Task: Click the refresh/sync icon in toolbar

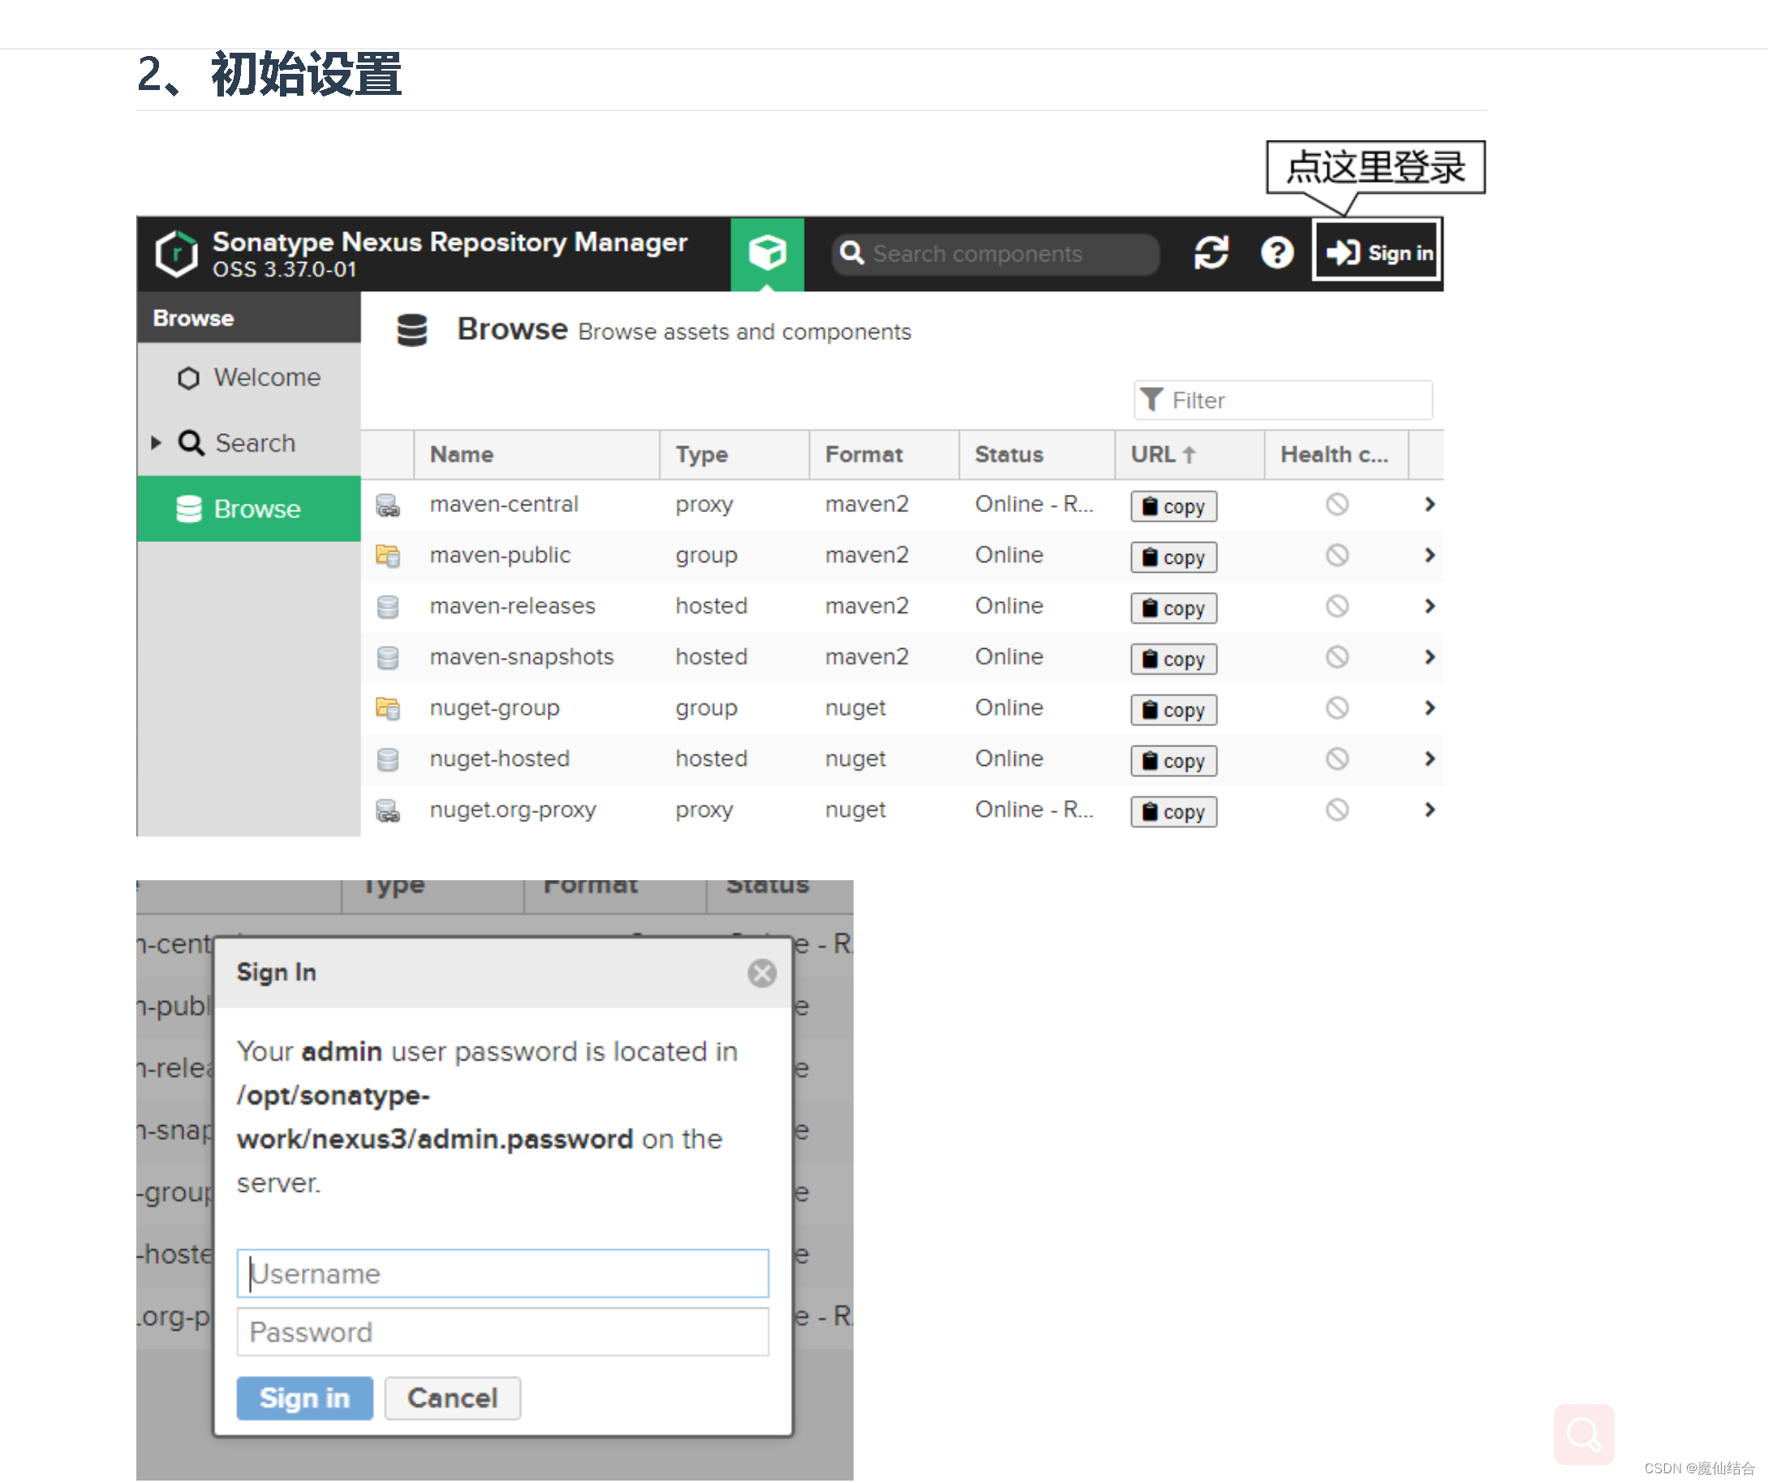Action: click(x=1212, y=253)
